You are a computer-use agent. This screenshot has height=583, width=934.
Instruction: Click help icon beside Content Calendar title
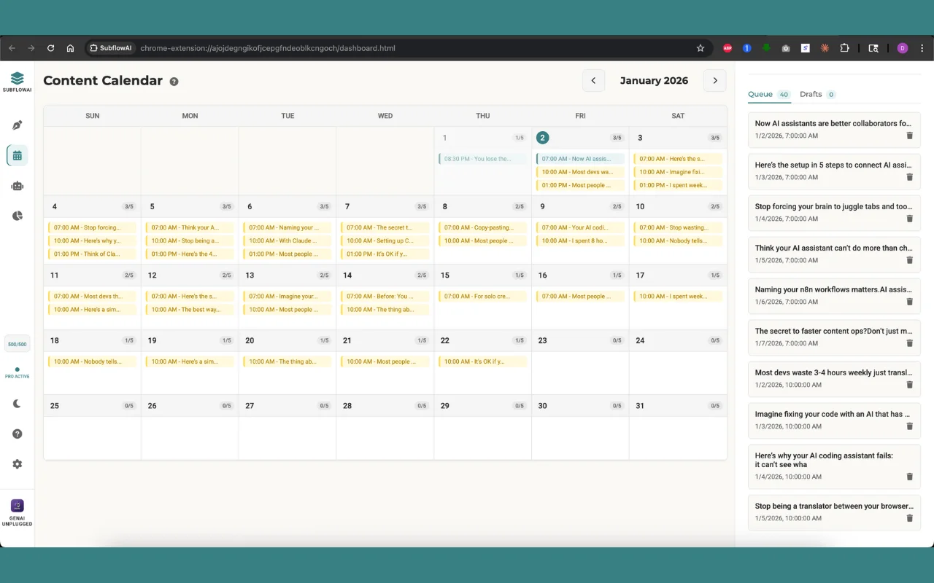click(174, 82)
